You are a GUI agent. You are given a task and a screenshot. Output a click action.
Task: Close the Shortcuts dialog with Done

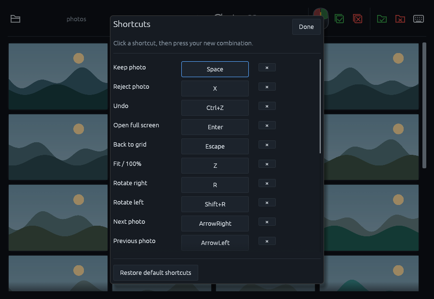coord(306,27)
